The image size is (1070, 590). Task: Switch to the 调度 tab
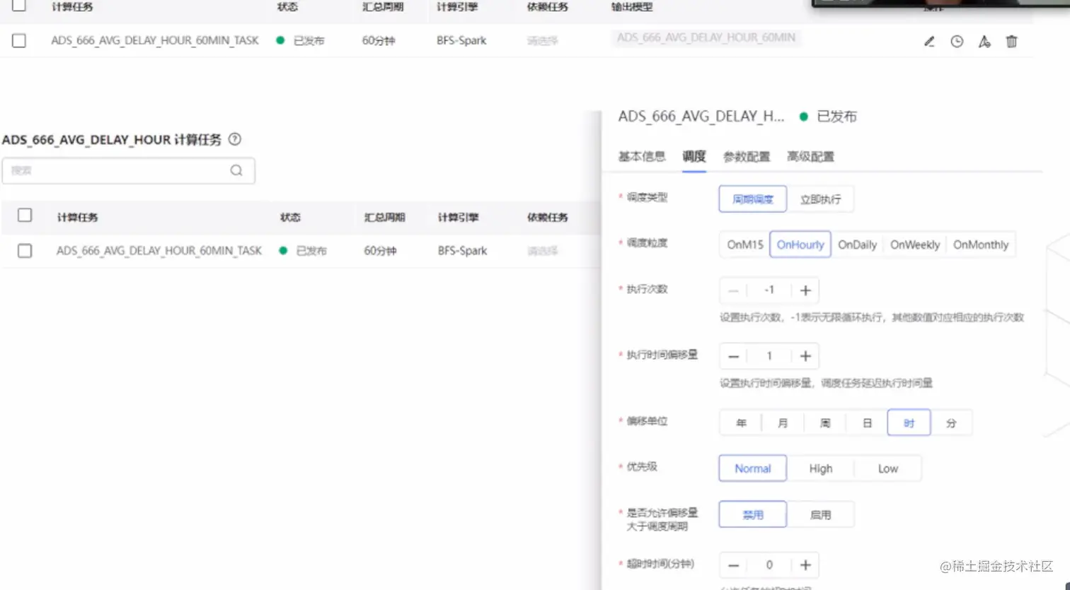(694, 156)
